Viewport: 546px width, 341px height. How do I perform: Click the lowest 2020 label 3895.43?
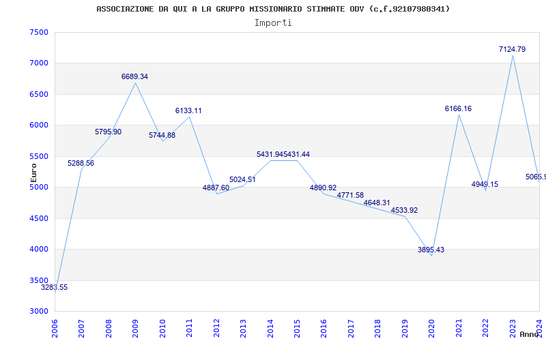pos(431,250)
